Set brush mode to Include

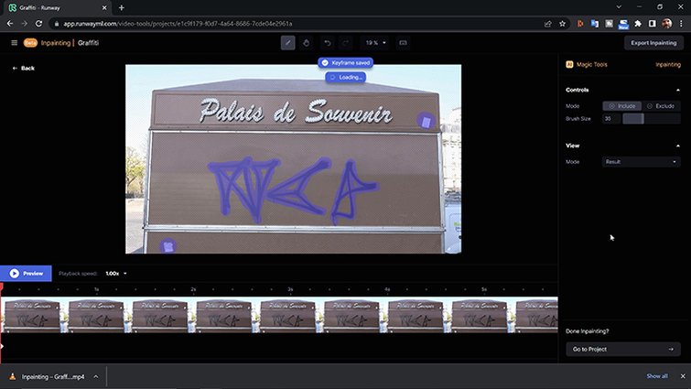[622, 106]
